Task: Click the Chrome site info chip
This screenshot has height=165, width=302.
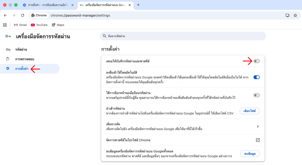Action: pyautogui.click(x=39, y=15)
